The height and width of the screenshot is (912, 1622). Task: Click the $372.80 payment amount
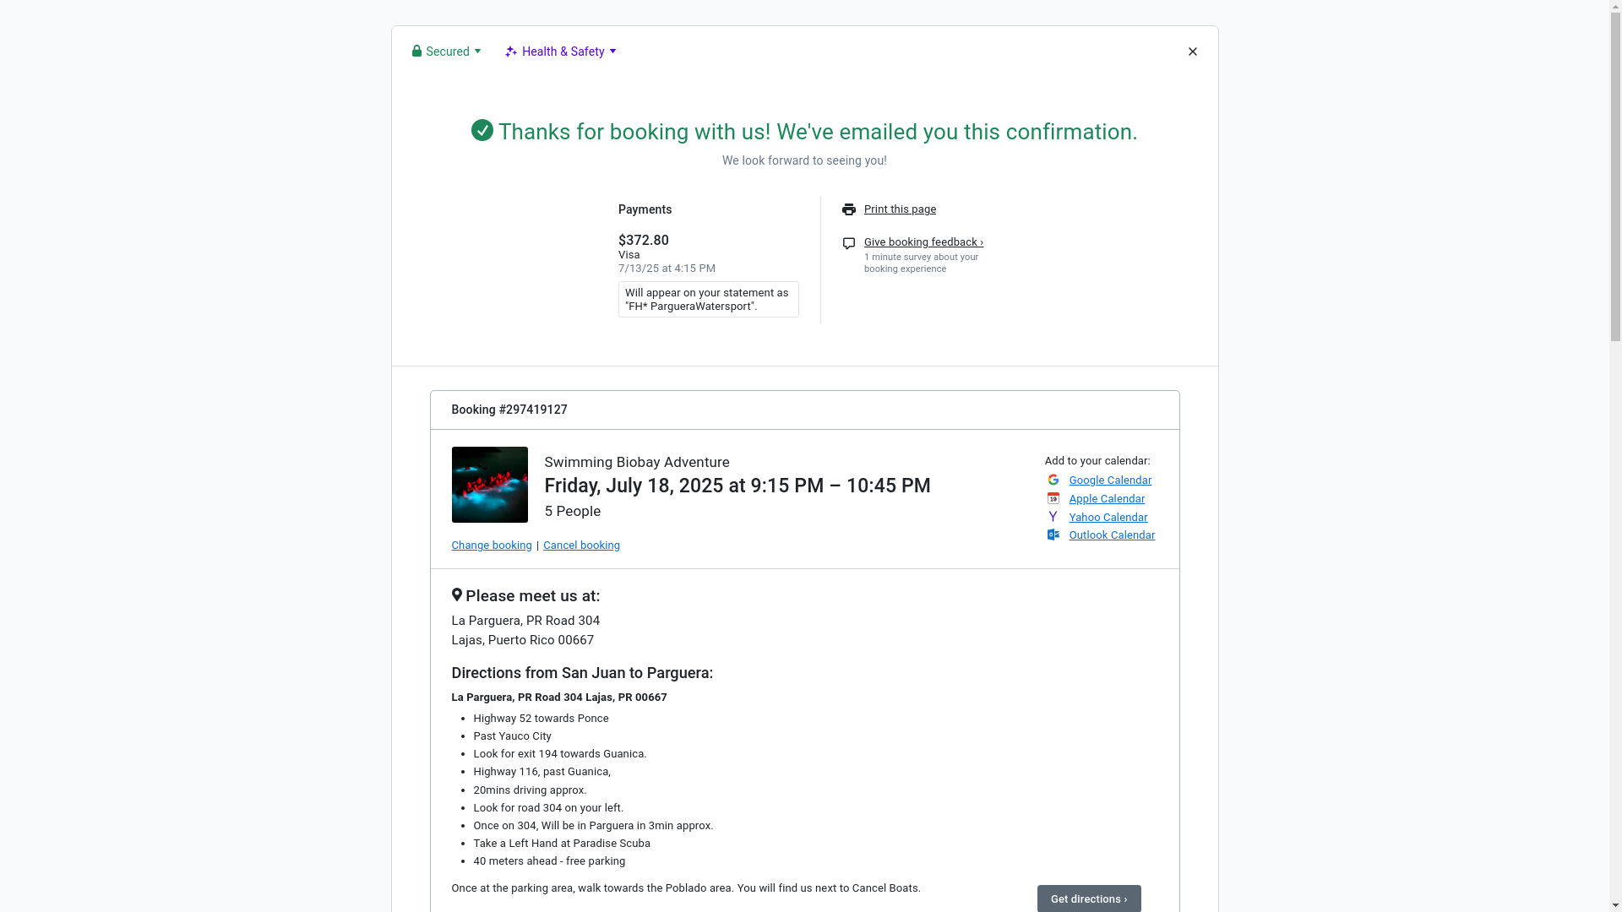click(x=644, y=241)
